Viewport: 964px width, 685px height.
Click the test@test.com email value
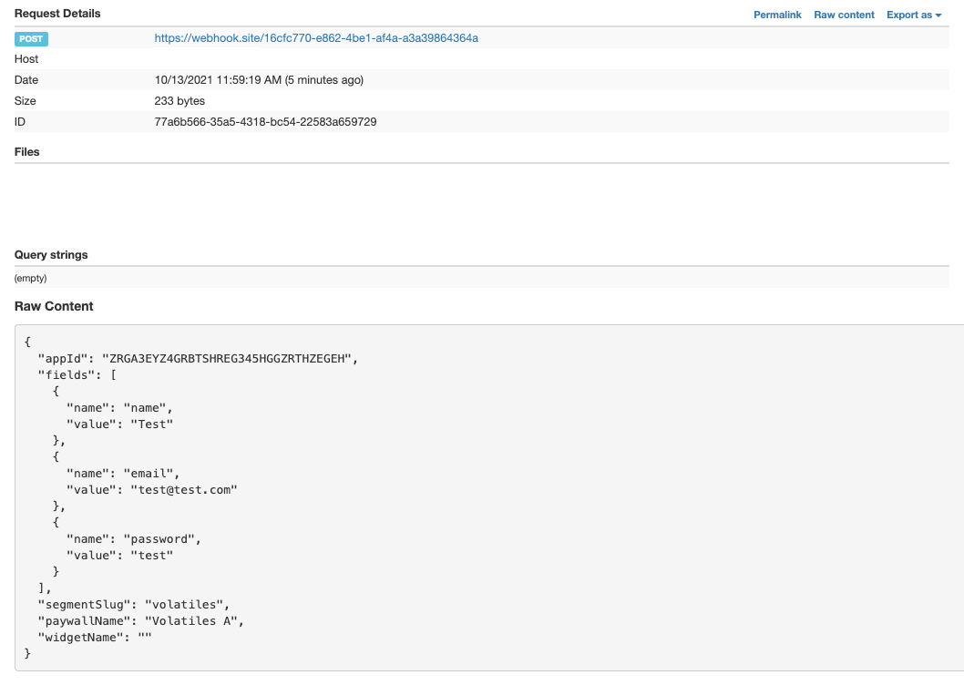[185, 490]
